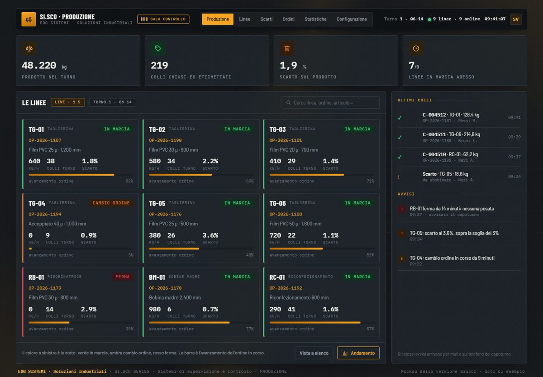Click the 3.6% scarto value on TG-05
Image resolution: width=543 pixels, height=377 pixels.
(x=210, y=235)
